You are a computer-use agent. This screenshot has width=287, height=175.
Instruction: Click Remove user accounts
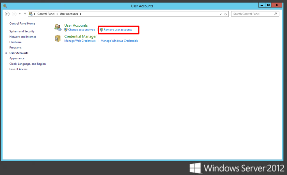[118, 30]
